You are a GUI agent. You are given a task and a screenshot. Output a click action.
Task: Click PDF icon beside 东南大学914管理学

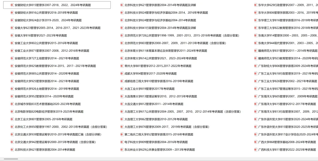coord(256,35)
